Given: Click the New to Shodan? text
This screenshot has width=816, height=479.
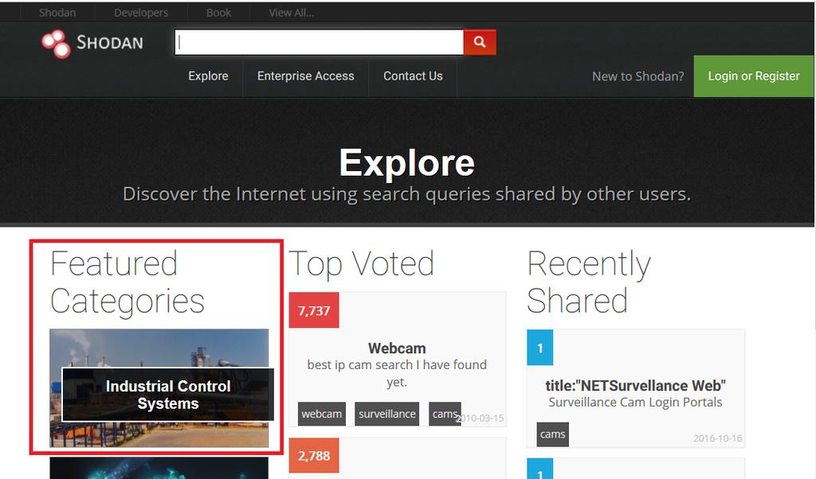Looking at the screenshot, I should (x=638, y=76).
